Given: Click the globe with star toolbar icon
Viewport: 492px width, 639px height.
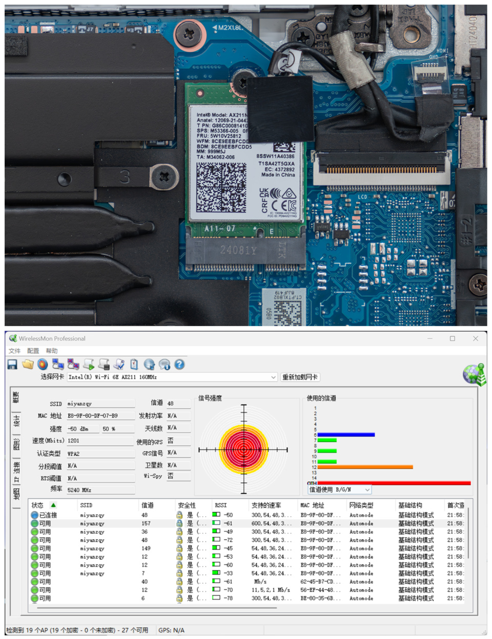Looking at the screenshot, I should tap(149, 364).
